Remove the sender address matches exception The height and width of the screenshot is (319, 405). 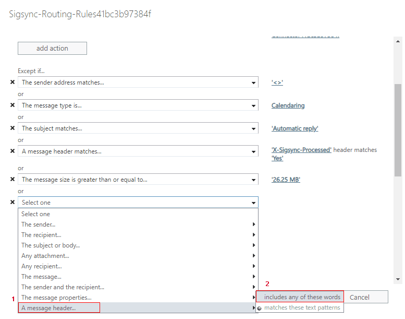(x=13, y=82)
